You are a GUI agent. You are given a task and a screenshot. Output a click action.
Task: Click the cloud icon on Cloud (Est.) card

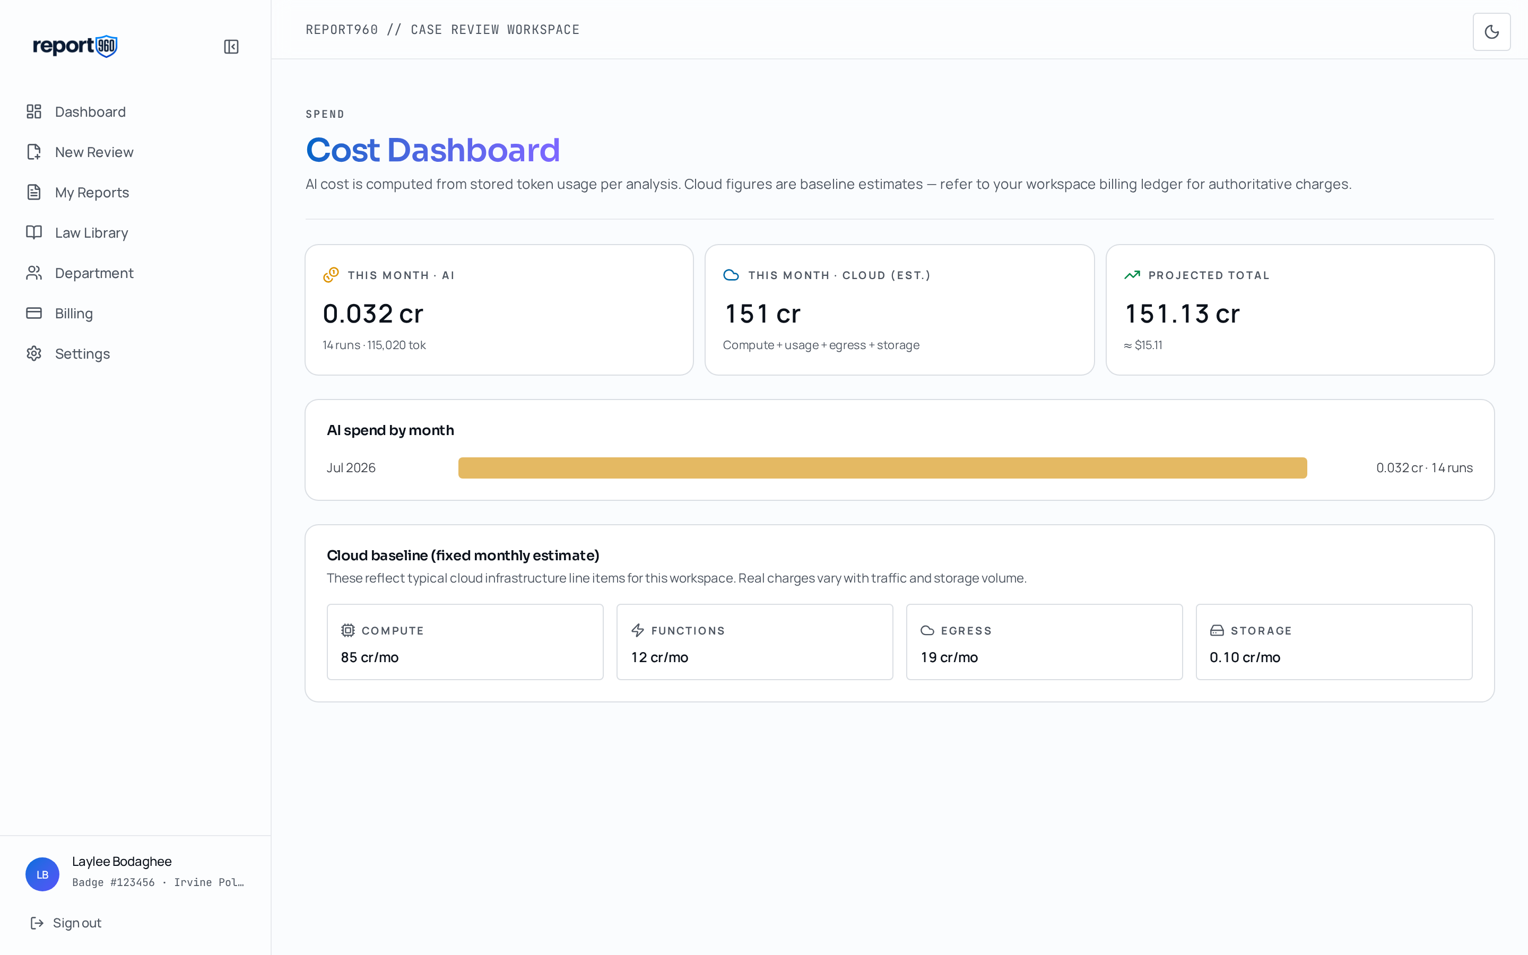tap(731, 275)
